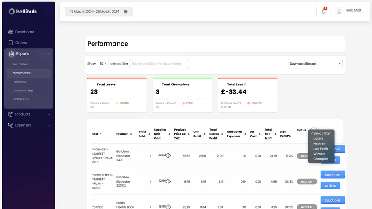
Task: Click the NEUTRAL badge in 2200XLBLADES row
Action: [x=307, y=182]
